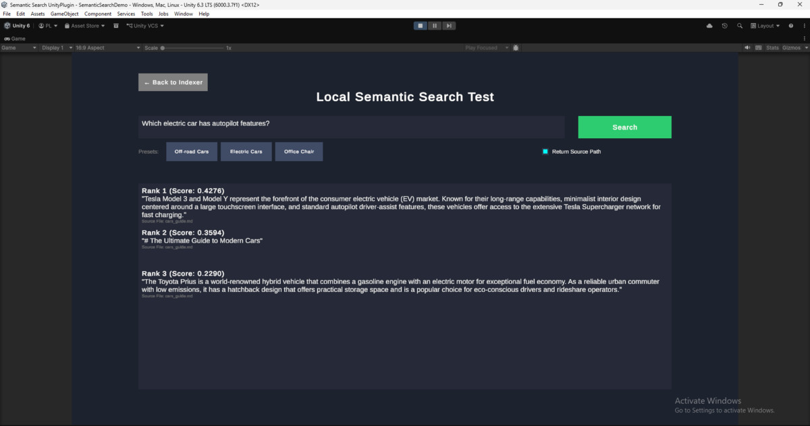Open the Help menu
The width and height of the screenshot is (810, 426).
(204, 13)
